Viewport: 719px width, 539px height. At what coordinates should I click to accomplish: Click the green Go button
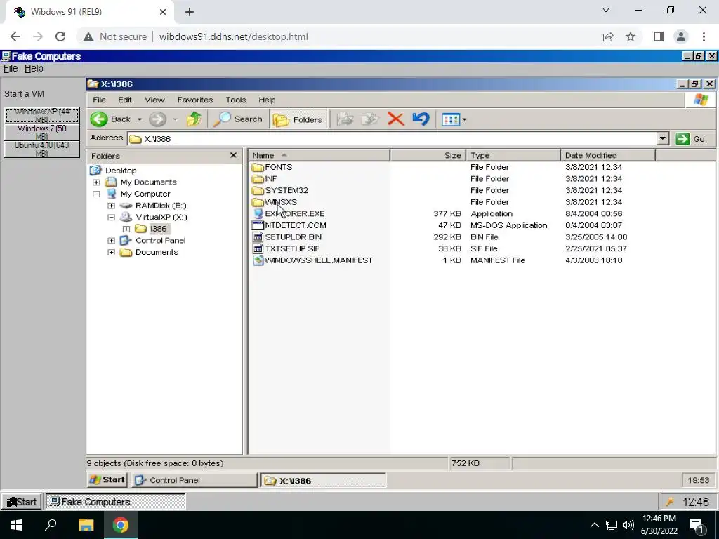[x=691, y=138]
